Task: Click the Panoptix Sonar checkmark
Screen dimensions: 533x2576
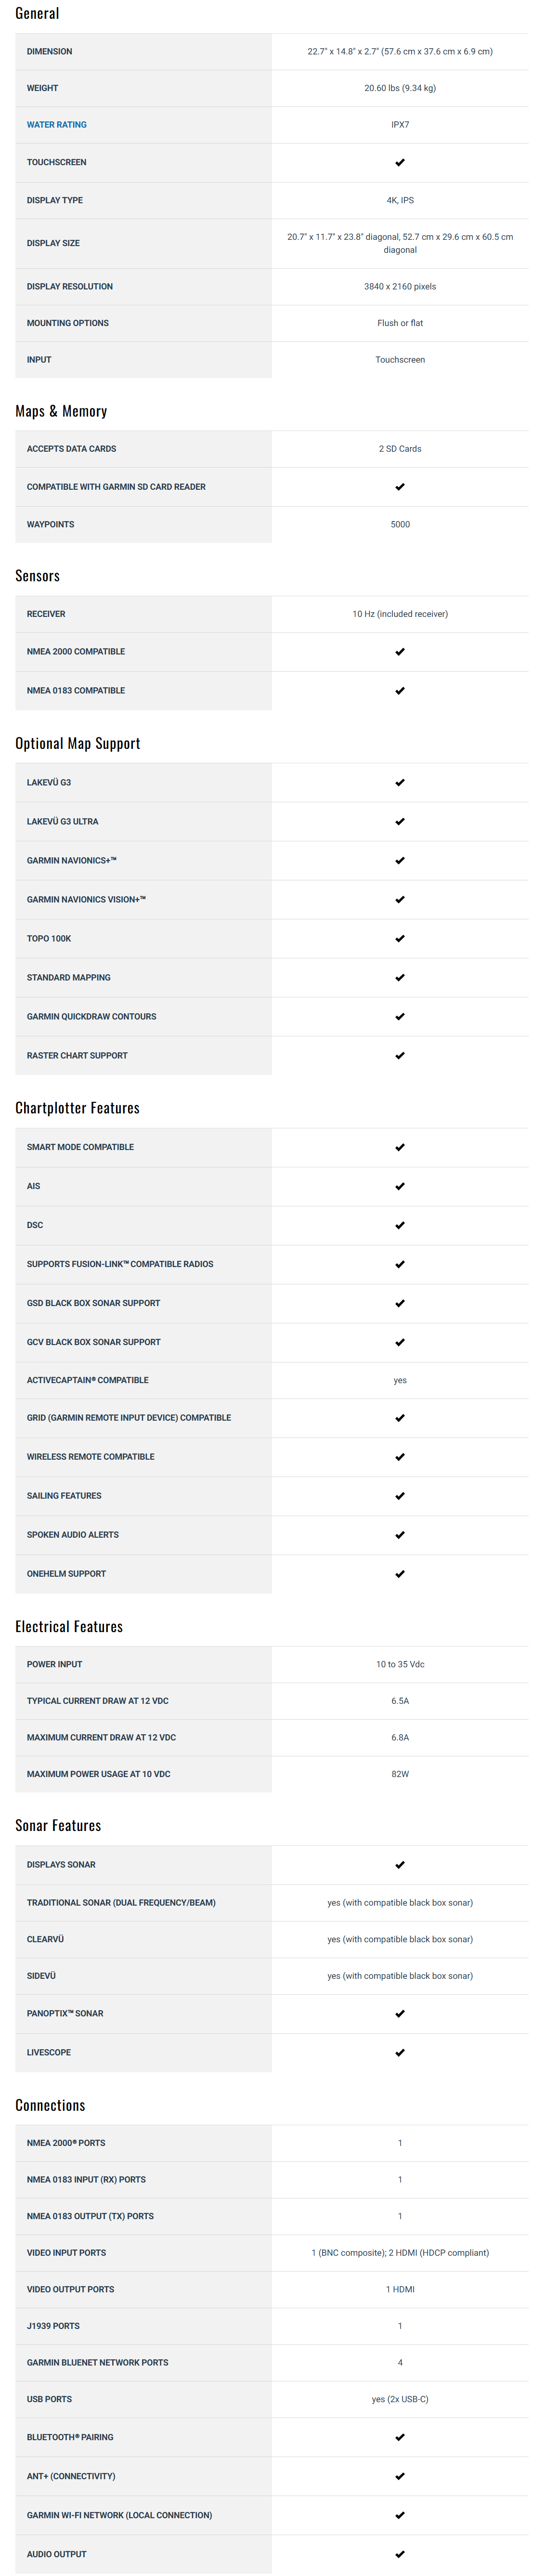Action: click(400, 2014)
